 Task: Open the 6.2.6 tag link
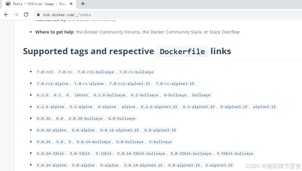click(x=42, y=95)
